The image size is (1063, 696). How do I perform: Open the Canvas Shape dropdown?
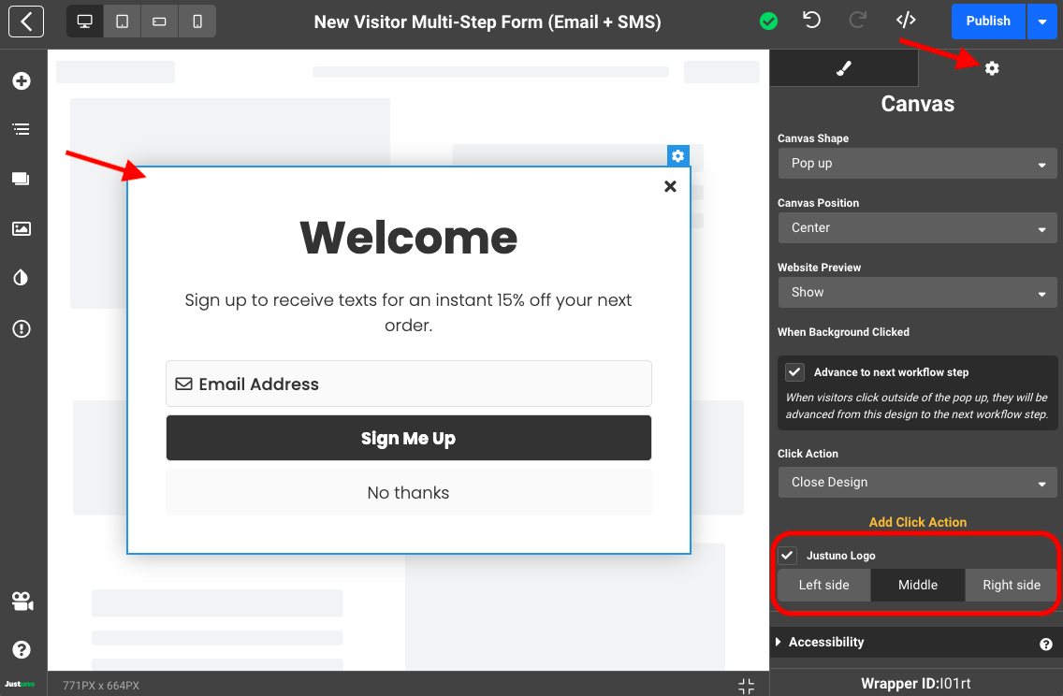917,164
